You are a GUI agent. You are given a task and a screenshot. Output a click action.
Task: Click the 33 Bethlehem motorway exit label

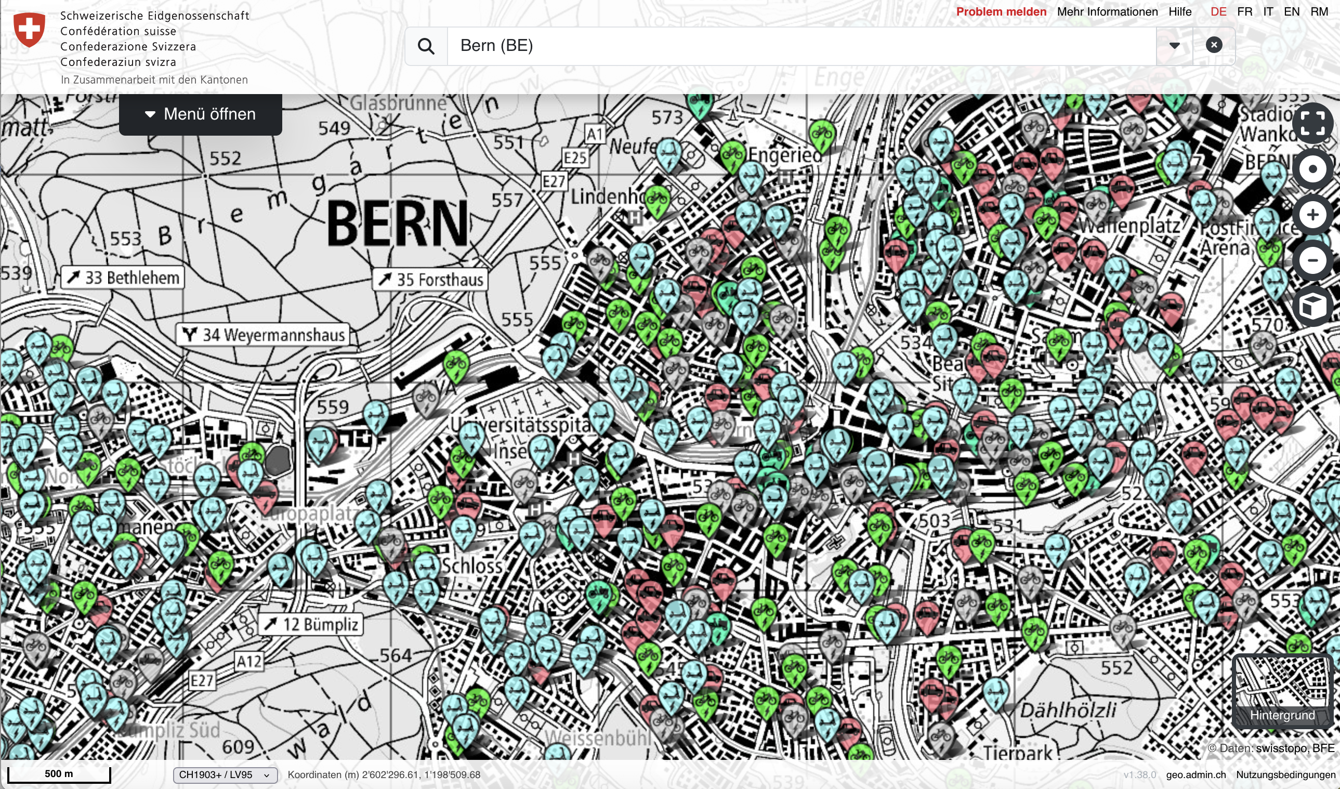click(123, 278)
